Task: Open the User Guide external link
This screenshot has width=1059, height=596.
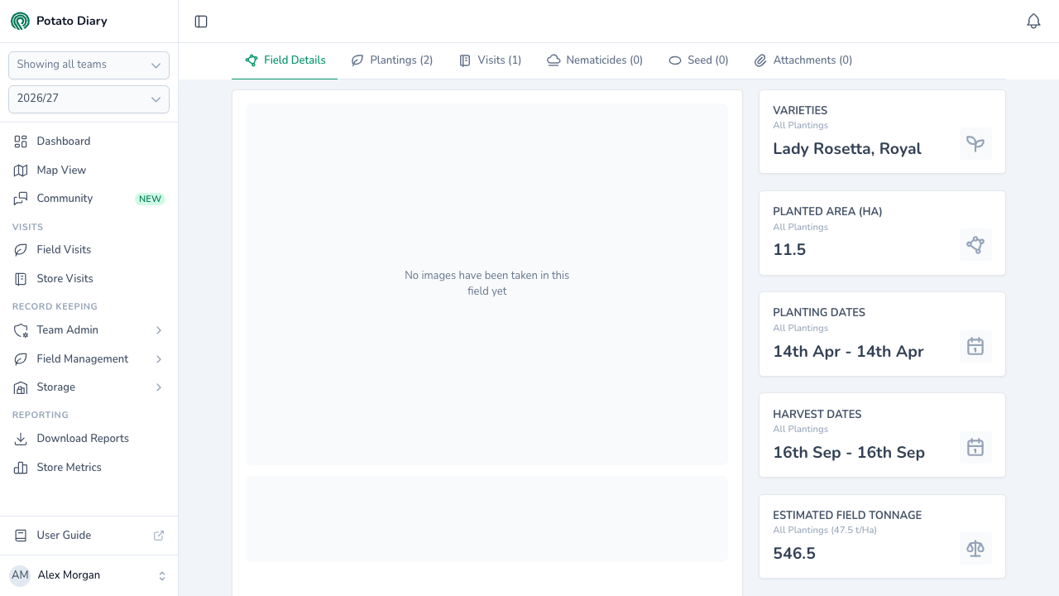Action: (x=89, y=536)
